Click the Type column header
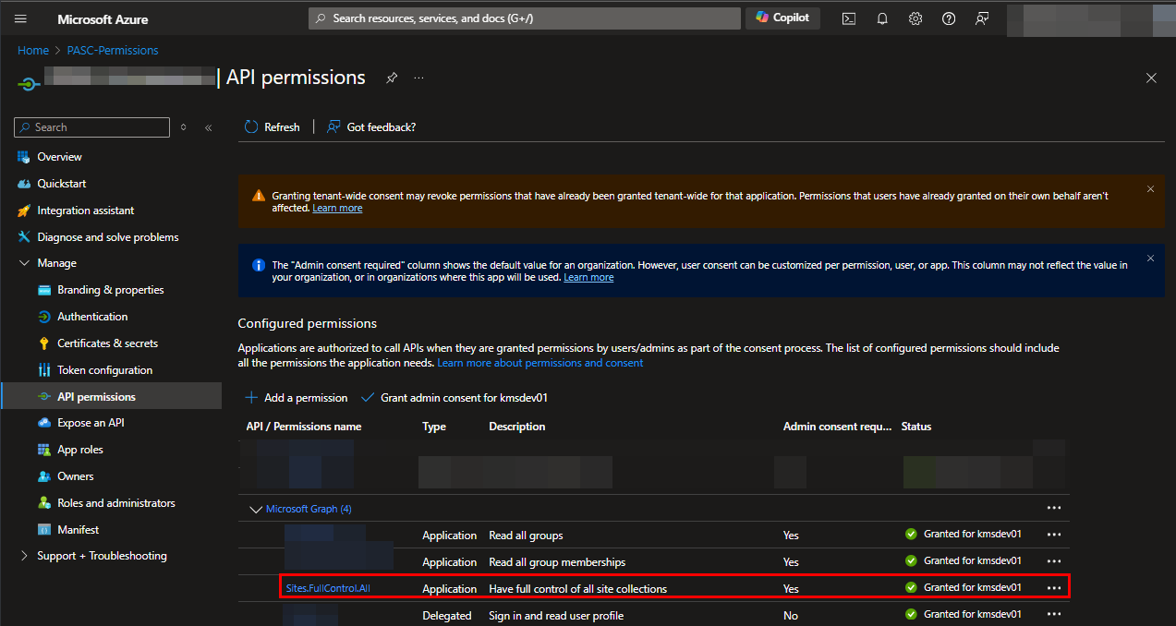The image size is (1176, 626). tap(434, 427)
